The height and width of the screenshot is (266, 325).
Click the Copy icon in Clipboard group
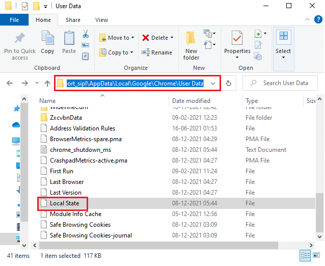[48, 38]
